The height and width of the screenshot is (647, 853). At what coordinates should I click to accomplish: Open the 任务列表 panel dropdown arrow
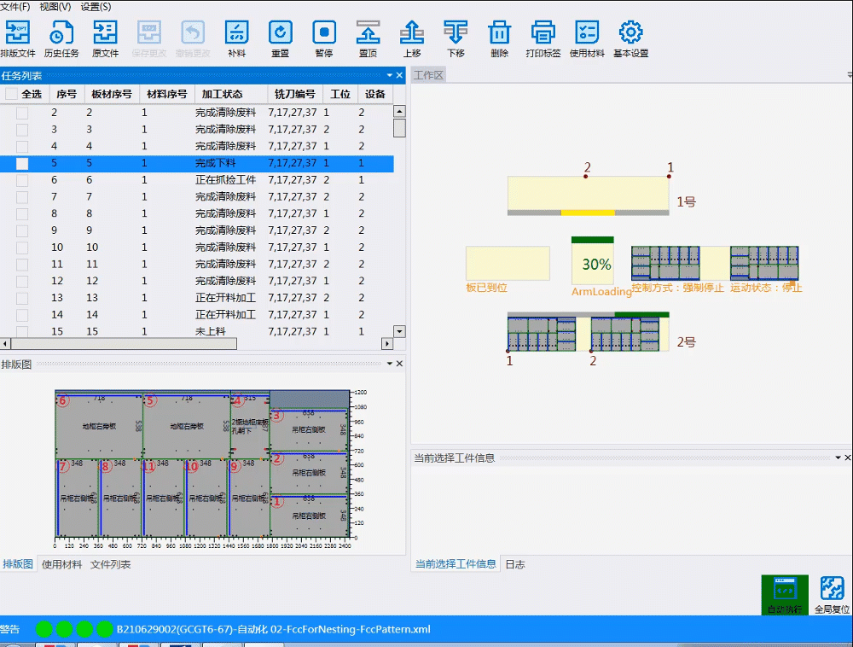pos(390,75)
